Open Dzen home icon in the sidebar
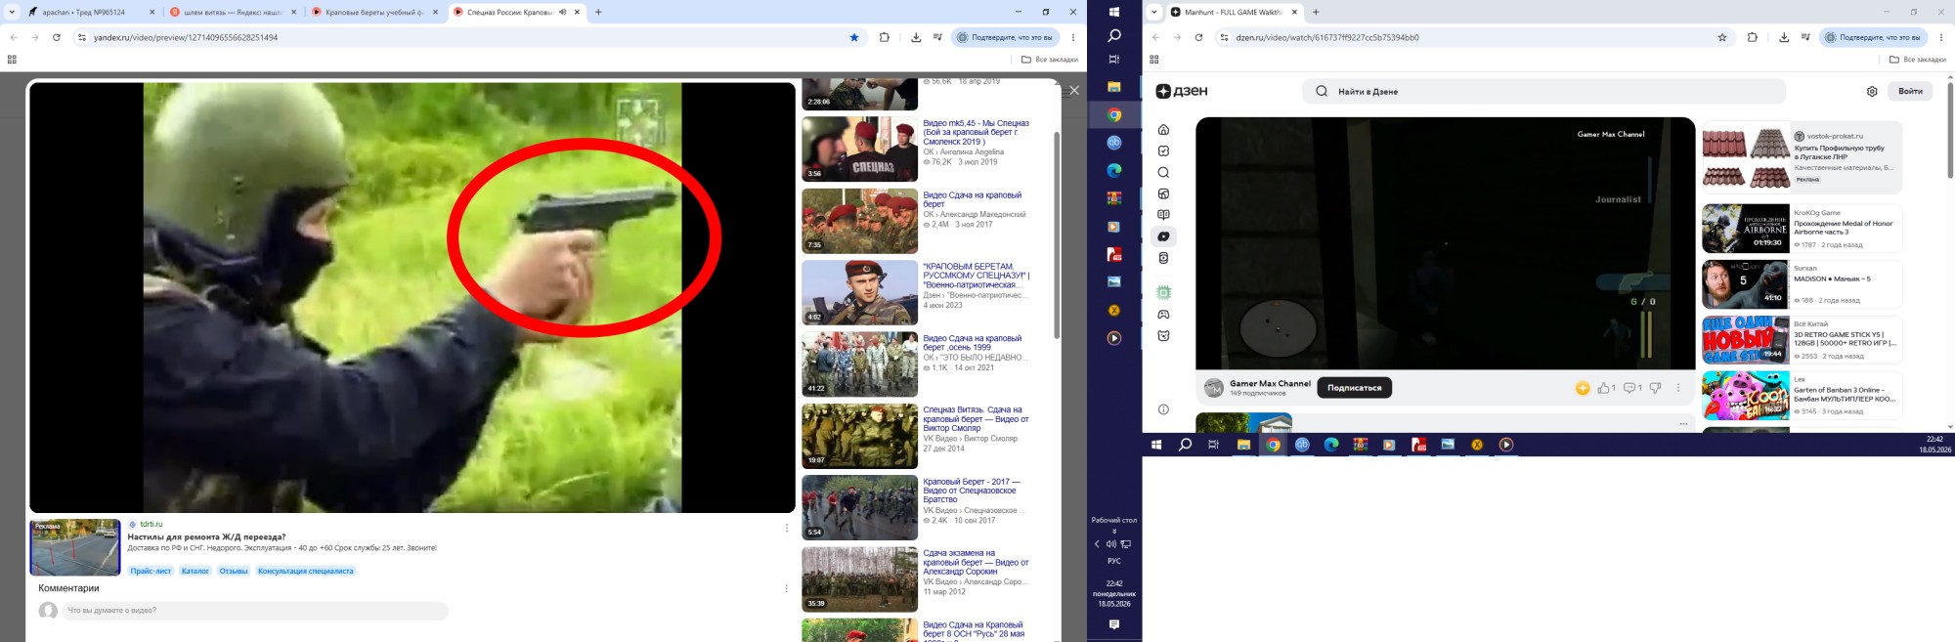1955x642 pixels. (1163, 129)
